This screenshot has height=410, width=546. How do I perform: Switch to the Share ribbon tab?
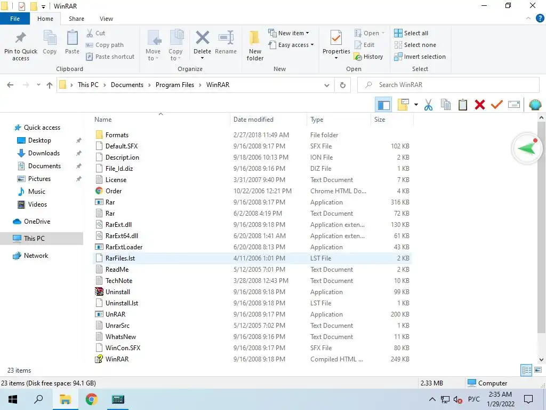point(76,19)
